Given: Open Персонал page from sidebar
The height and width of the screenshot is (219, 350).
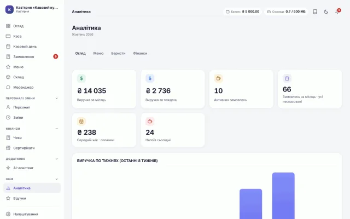Looking at the screenshot, I should [x=32, y=107].
